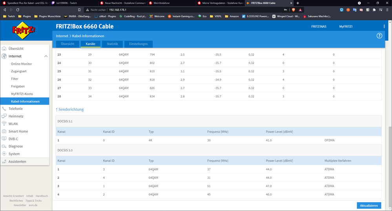Click the Brave Rewards triangle icon
This screenshot has width=392, height=211.
pos(300,10)
